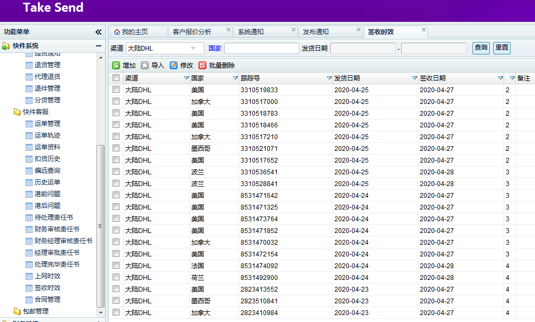Close the 签收时效 tab with its X
The height and width of the screenshot is (322, 535).
pyautogui.click(x=424, y=30)
